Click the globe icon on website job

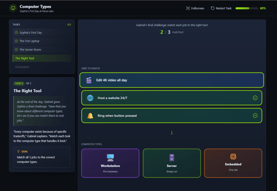[90, 98]
